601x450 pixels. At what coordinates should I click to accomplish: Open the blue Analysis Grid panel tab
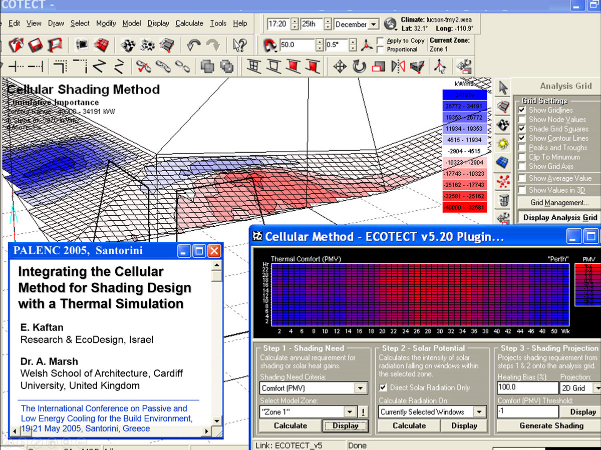tap(503, 163)
